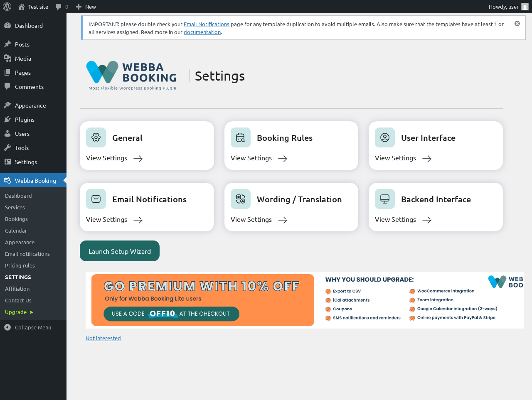This screenshot has width=532, height=400.
Task: Click the arrow in Wording / Translation card
Action: click(283, 220)
